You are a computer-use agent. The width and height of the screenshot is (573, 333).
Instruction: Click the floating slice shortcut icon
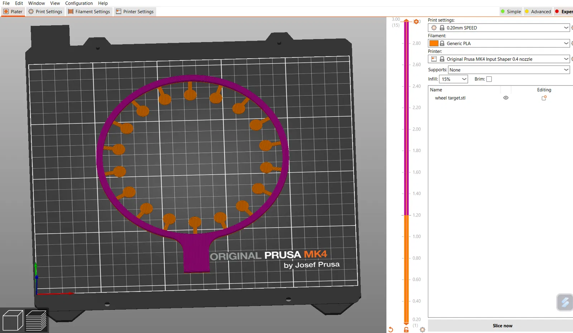pos(565,302)
